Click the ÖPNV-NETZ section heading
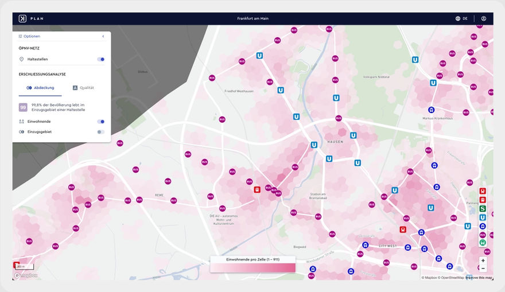The width and height of the screenshot is (505, 292). (x=29, y=48)
